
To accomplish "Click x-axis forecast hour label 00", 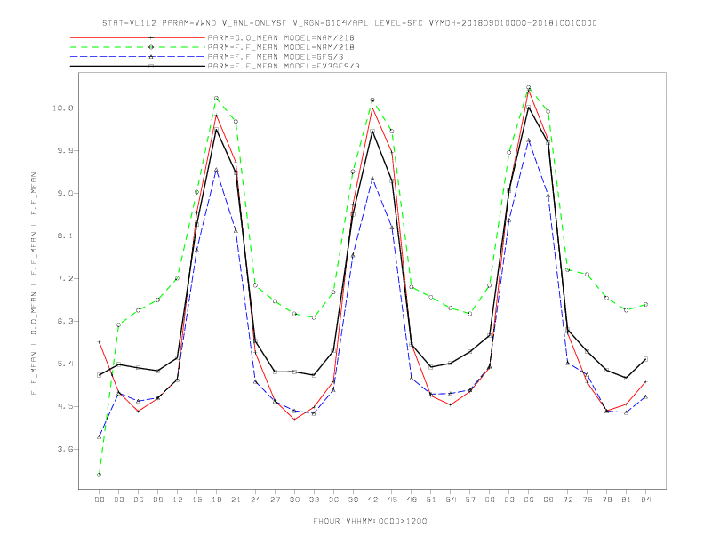I will [x=100, y=500].
